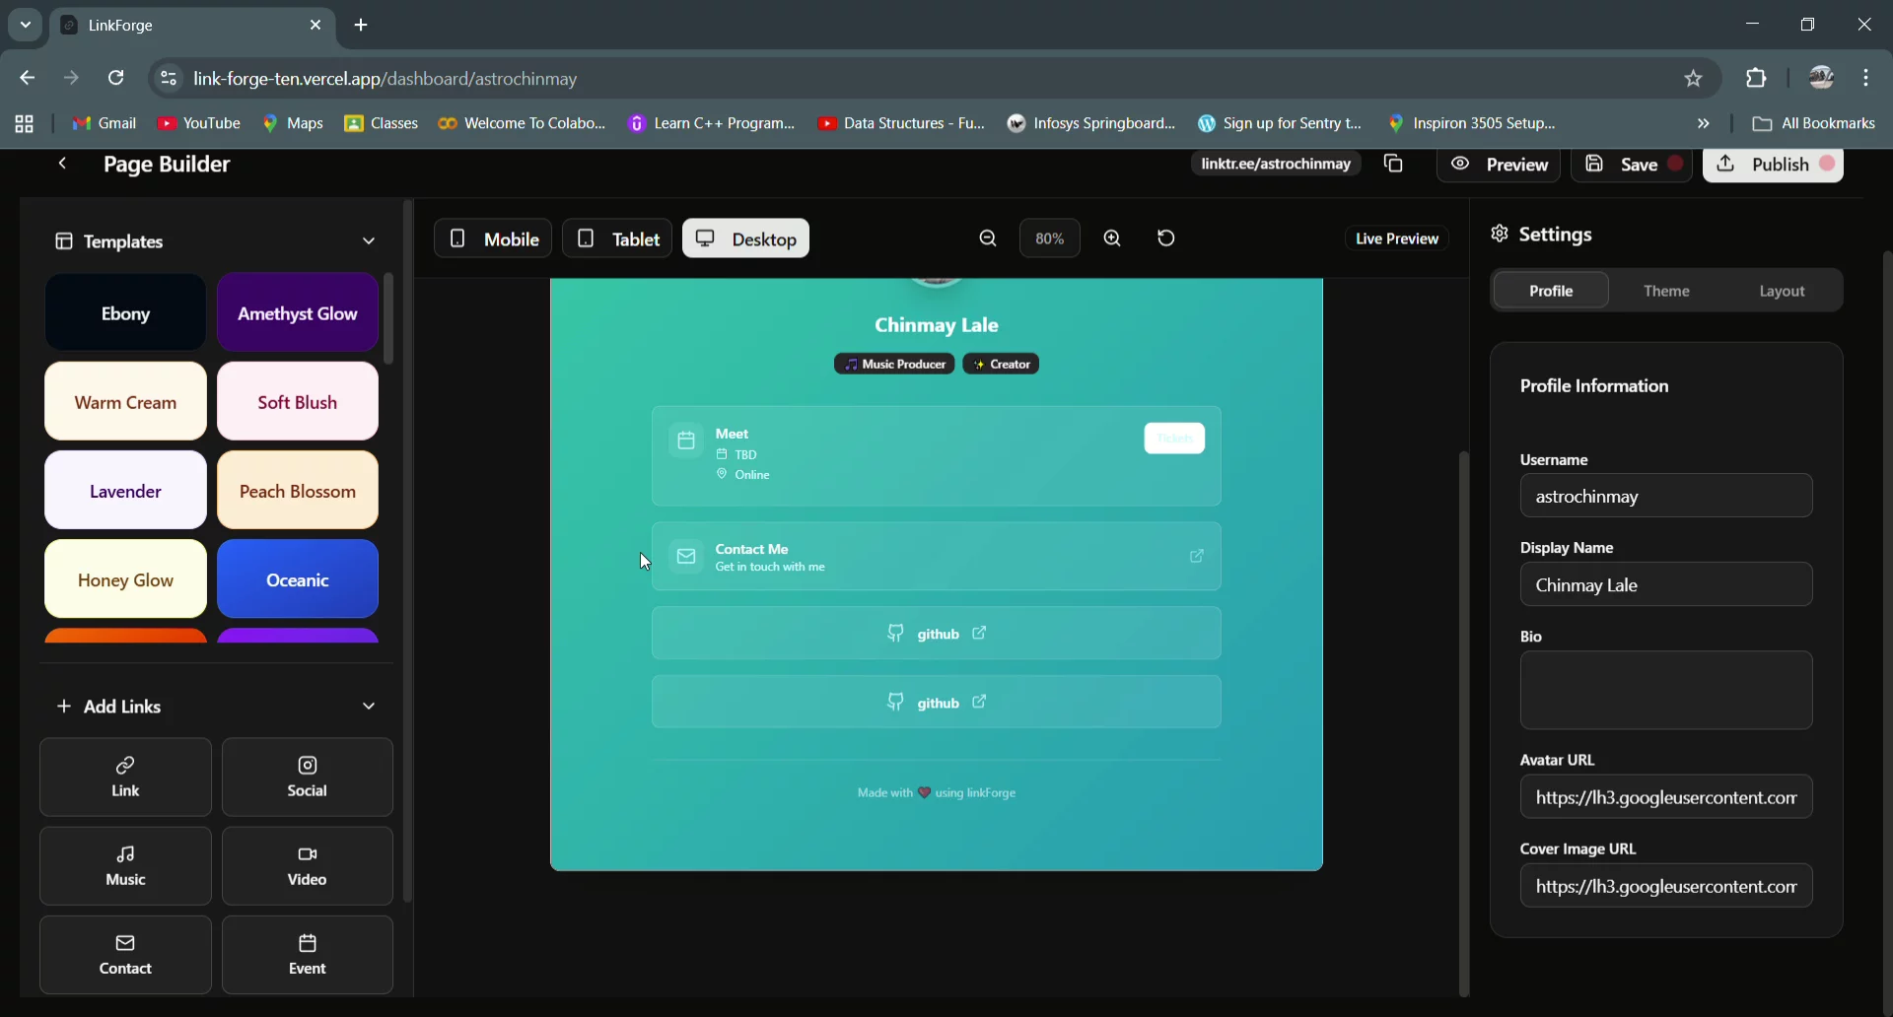Copy the linktr.ee/astrochinmay URL
Viewport: 1893px width, 1017px height.
coord(1393,164)
